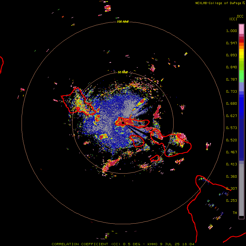Click the 0.627 scale value

tap(232, 116)
